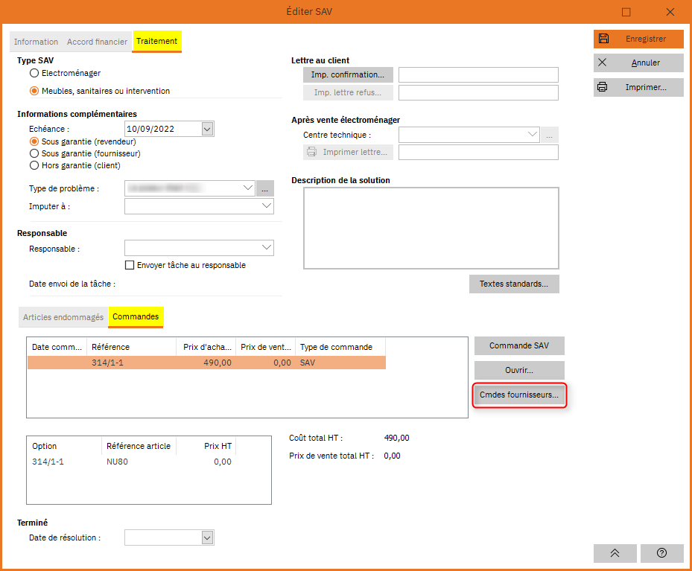Click the Prix HT column header
This screenshot has height=571, width=692.
tap(206, 446)
